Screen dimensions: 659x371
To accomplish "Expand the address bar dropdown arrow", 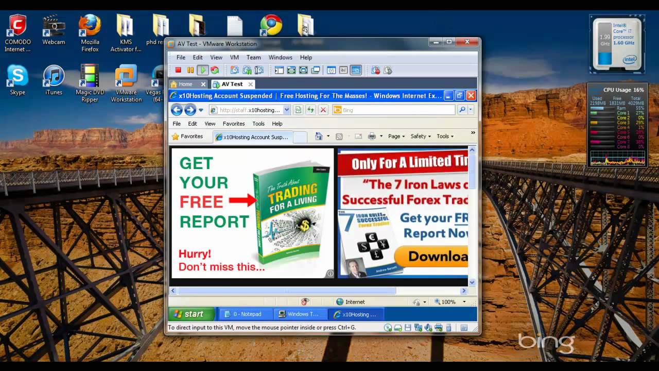I will 286,110.
